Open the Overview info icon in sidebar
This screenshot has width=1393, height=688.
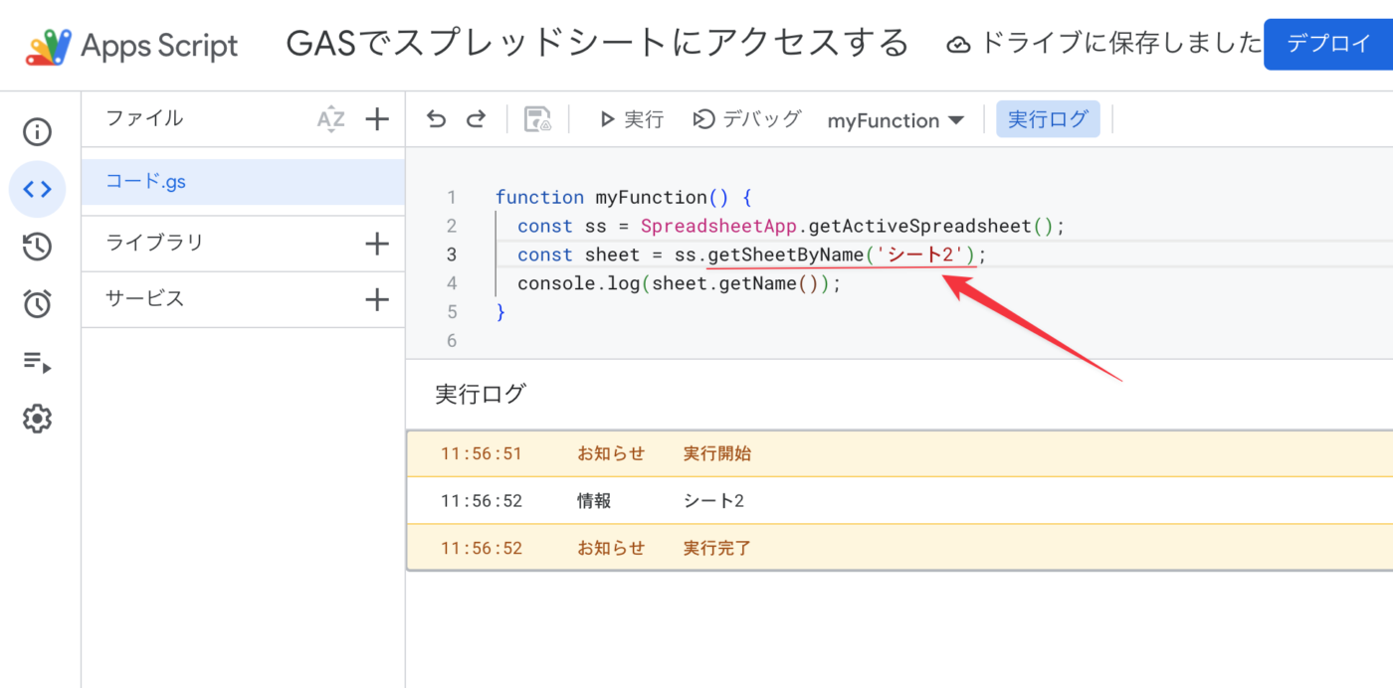tap(37, 132)
